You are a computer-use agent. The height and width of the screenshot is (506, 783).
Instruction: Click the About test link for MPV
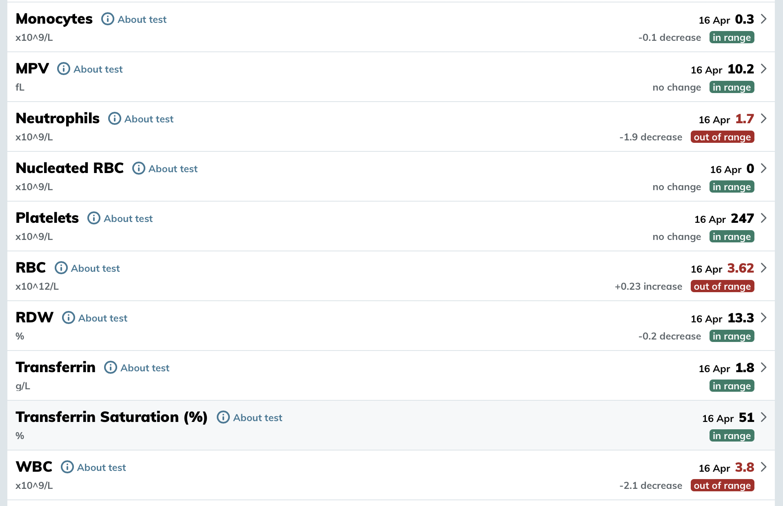(98, 69)
